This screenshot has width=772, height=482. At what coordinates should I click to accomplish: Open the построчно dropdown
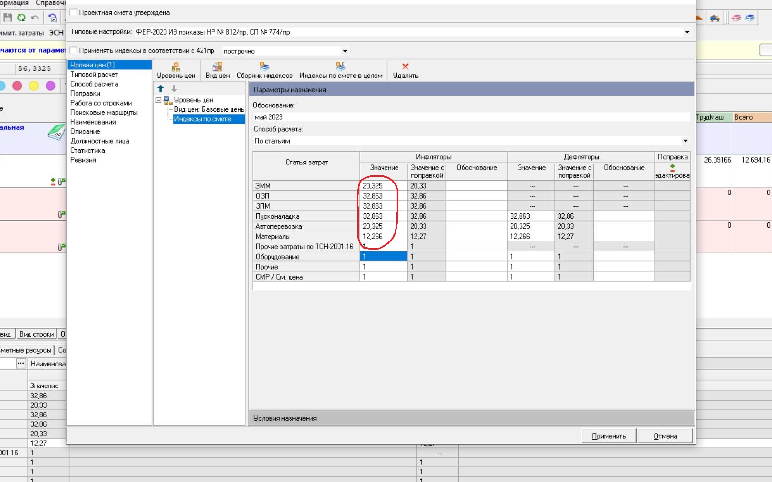pos(345,51)
